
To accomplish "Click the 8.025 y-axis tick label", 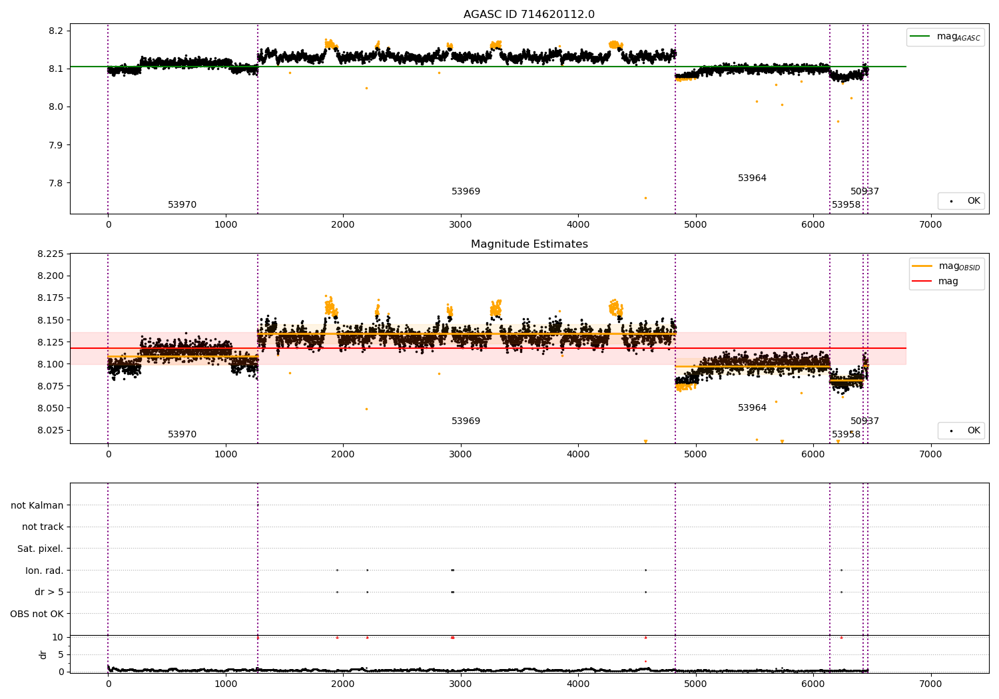I will [x=51, y=430].
